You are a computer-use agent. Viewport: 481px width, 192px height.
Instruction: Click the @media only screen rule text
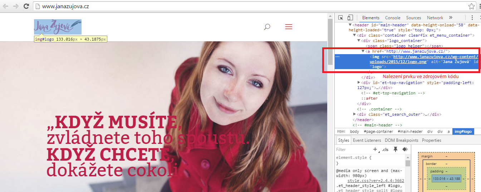click(x=369, y=173)
